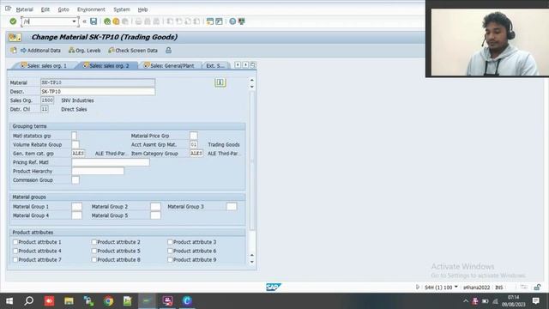549x309 pixels.
Task: Toggle Product attribute 8 checkbox
Action: coord(94,259)
